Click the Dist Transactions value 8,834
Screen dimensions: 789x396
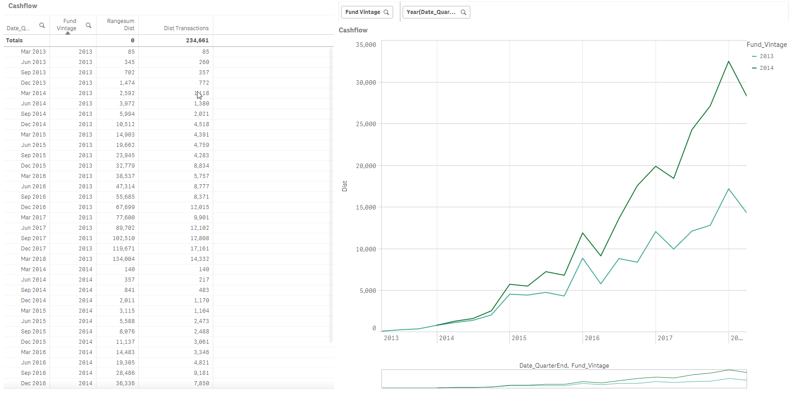pyautogui.click(x=202, y=166)
